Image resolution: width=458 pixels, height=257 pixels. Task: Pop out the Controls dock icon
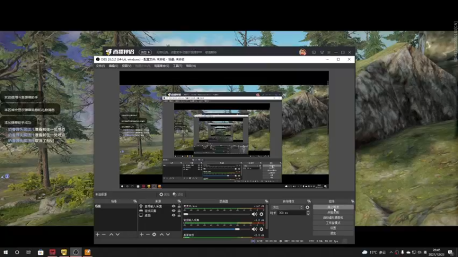(353, 202)
